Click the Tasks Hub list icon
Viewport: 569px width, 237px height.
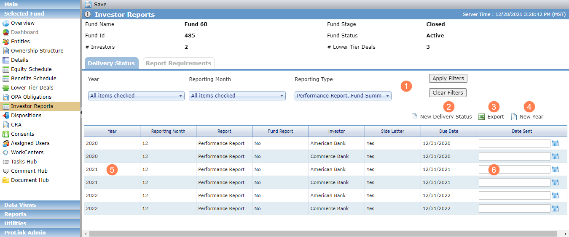click(x=6, y=162)
